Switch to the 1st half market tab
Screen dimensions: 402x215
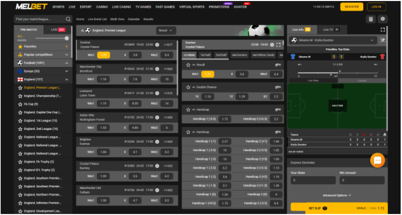point(205,55)
